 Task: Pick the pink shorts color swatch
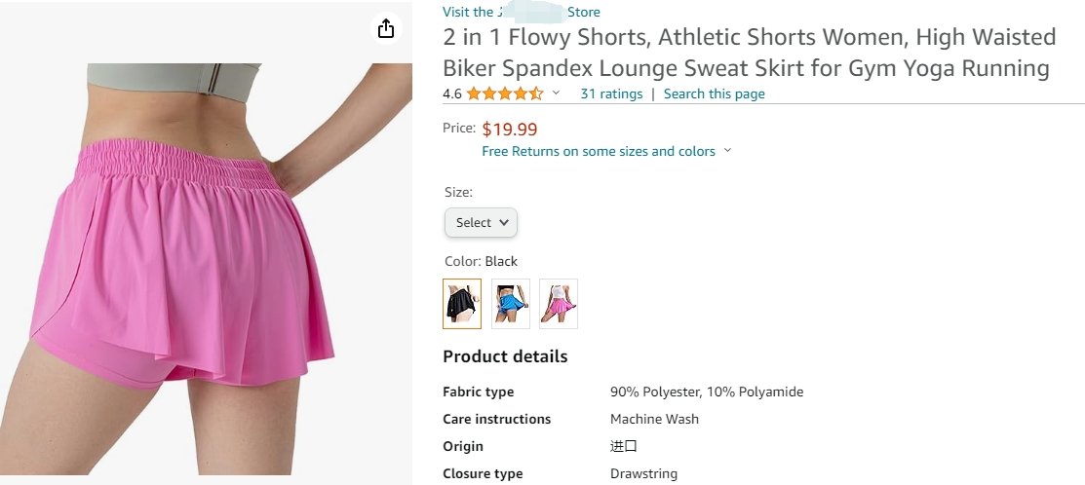pos(559,303)
